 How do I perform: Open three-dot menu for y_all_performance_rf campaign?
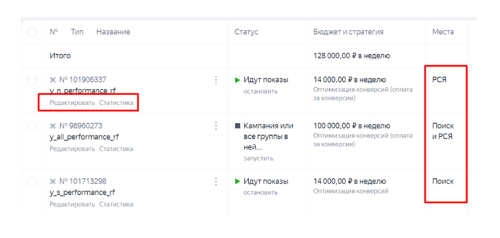[x=216, y=126]
